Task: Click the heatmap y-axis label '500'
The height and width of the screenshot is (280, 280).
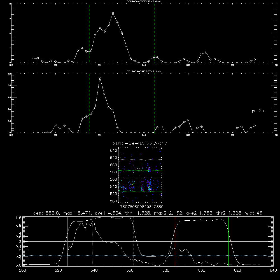Action: tap(114, 201)
